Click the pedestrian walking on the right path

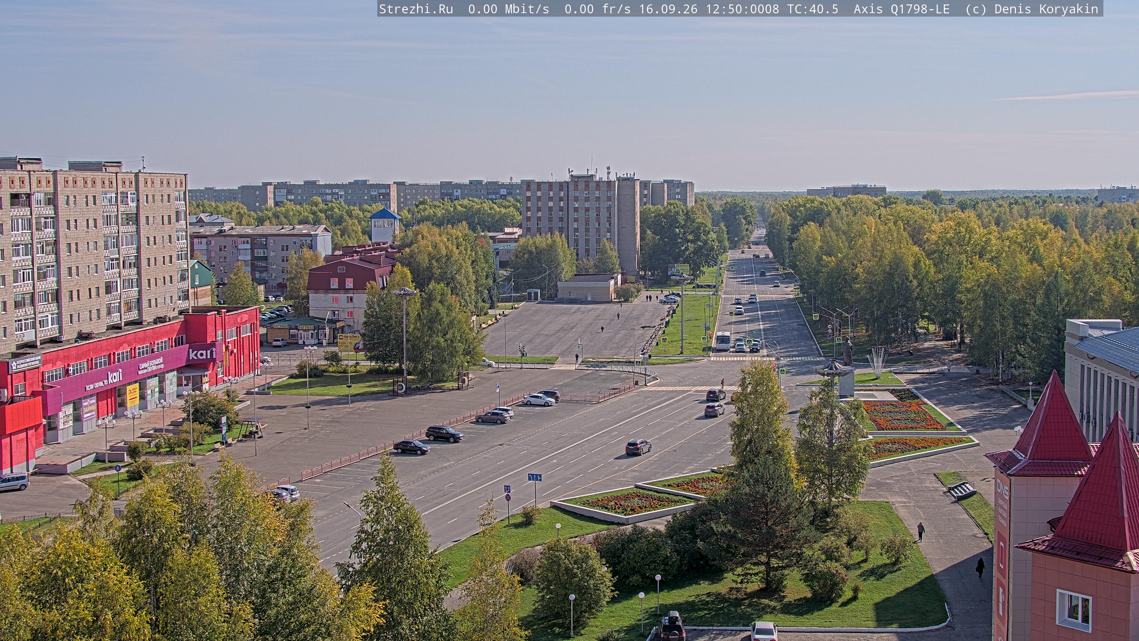921,531
